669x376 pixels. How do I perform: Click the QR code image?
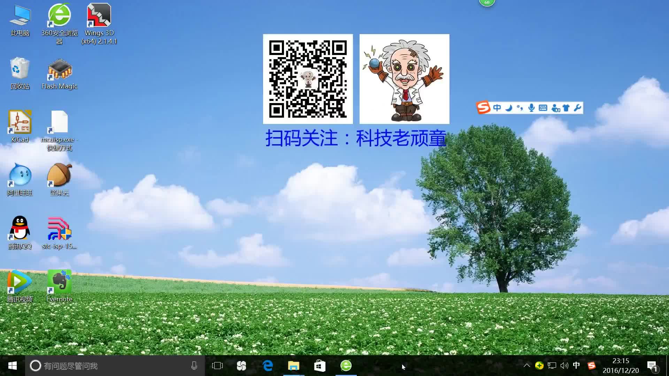[x=308, y=79]
